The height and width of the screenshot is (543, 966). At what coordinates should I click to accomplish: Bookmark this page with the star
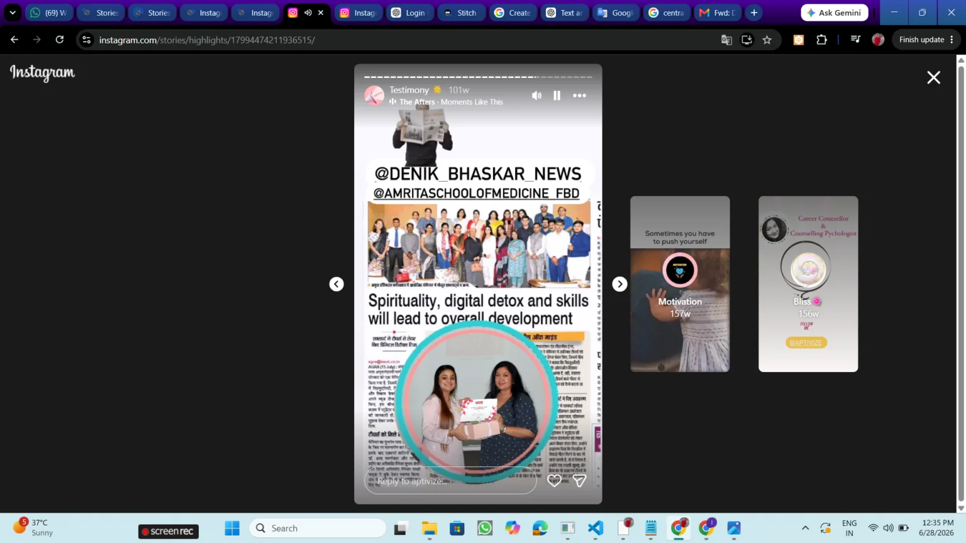click(x=767, y=40)
